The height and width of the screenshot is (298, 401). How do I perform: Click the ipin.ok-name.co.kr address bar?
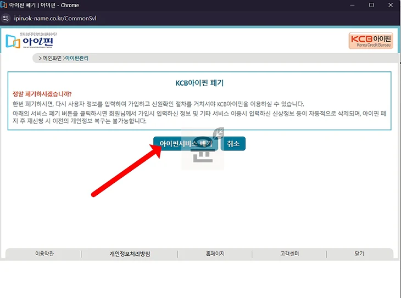(x=55, y=18)
